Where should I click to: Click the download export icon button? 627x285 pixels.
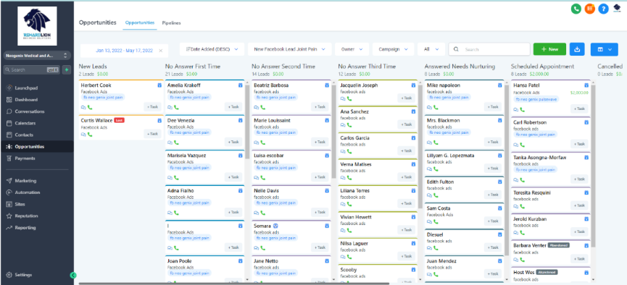coord(577,49)
